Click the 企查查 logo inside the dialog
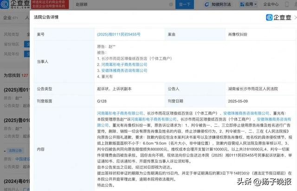This screenshot has width=297, height=191. [278, 18]
